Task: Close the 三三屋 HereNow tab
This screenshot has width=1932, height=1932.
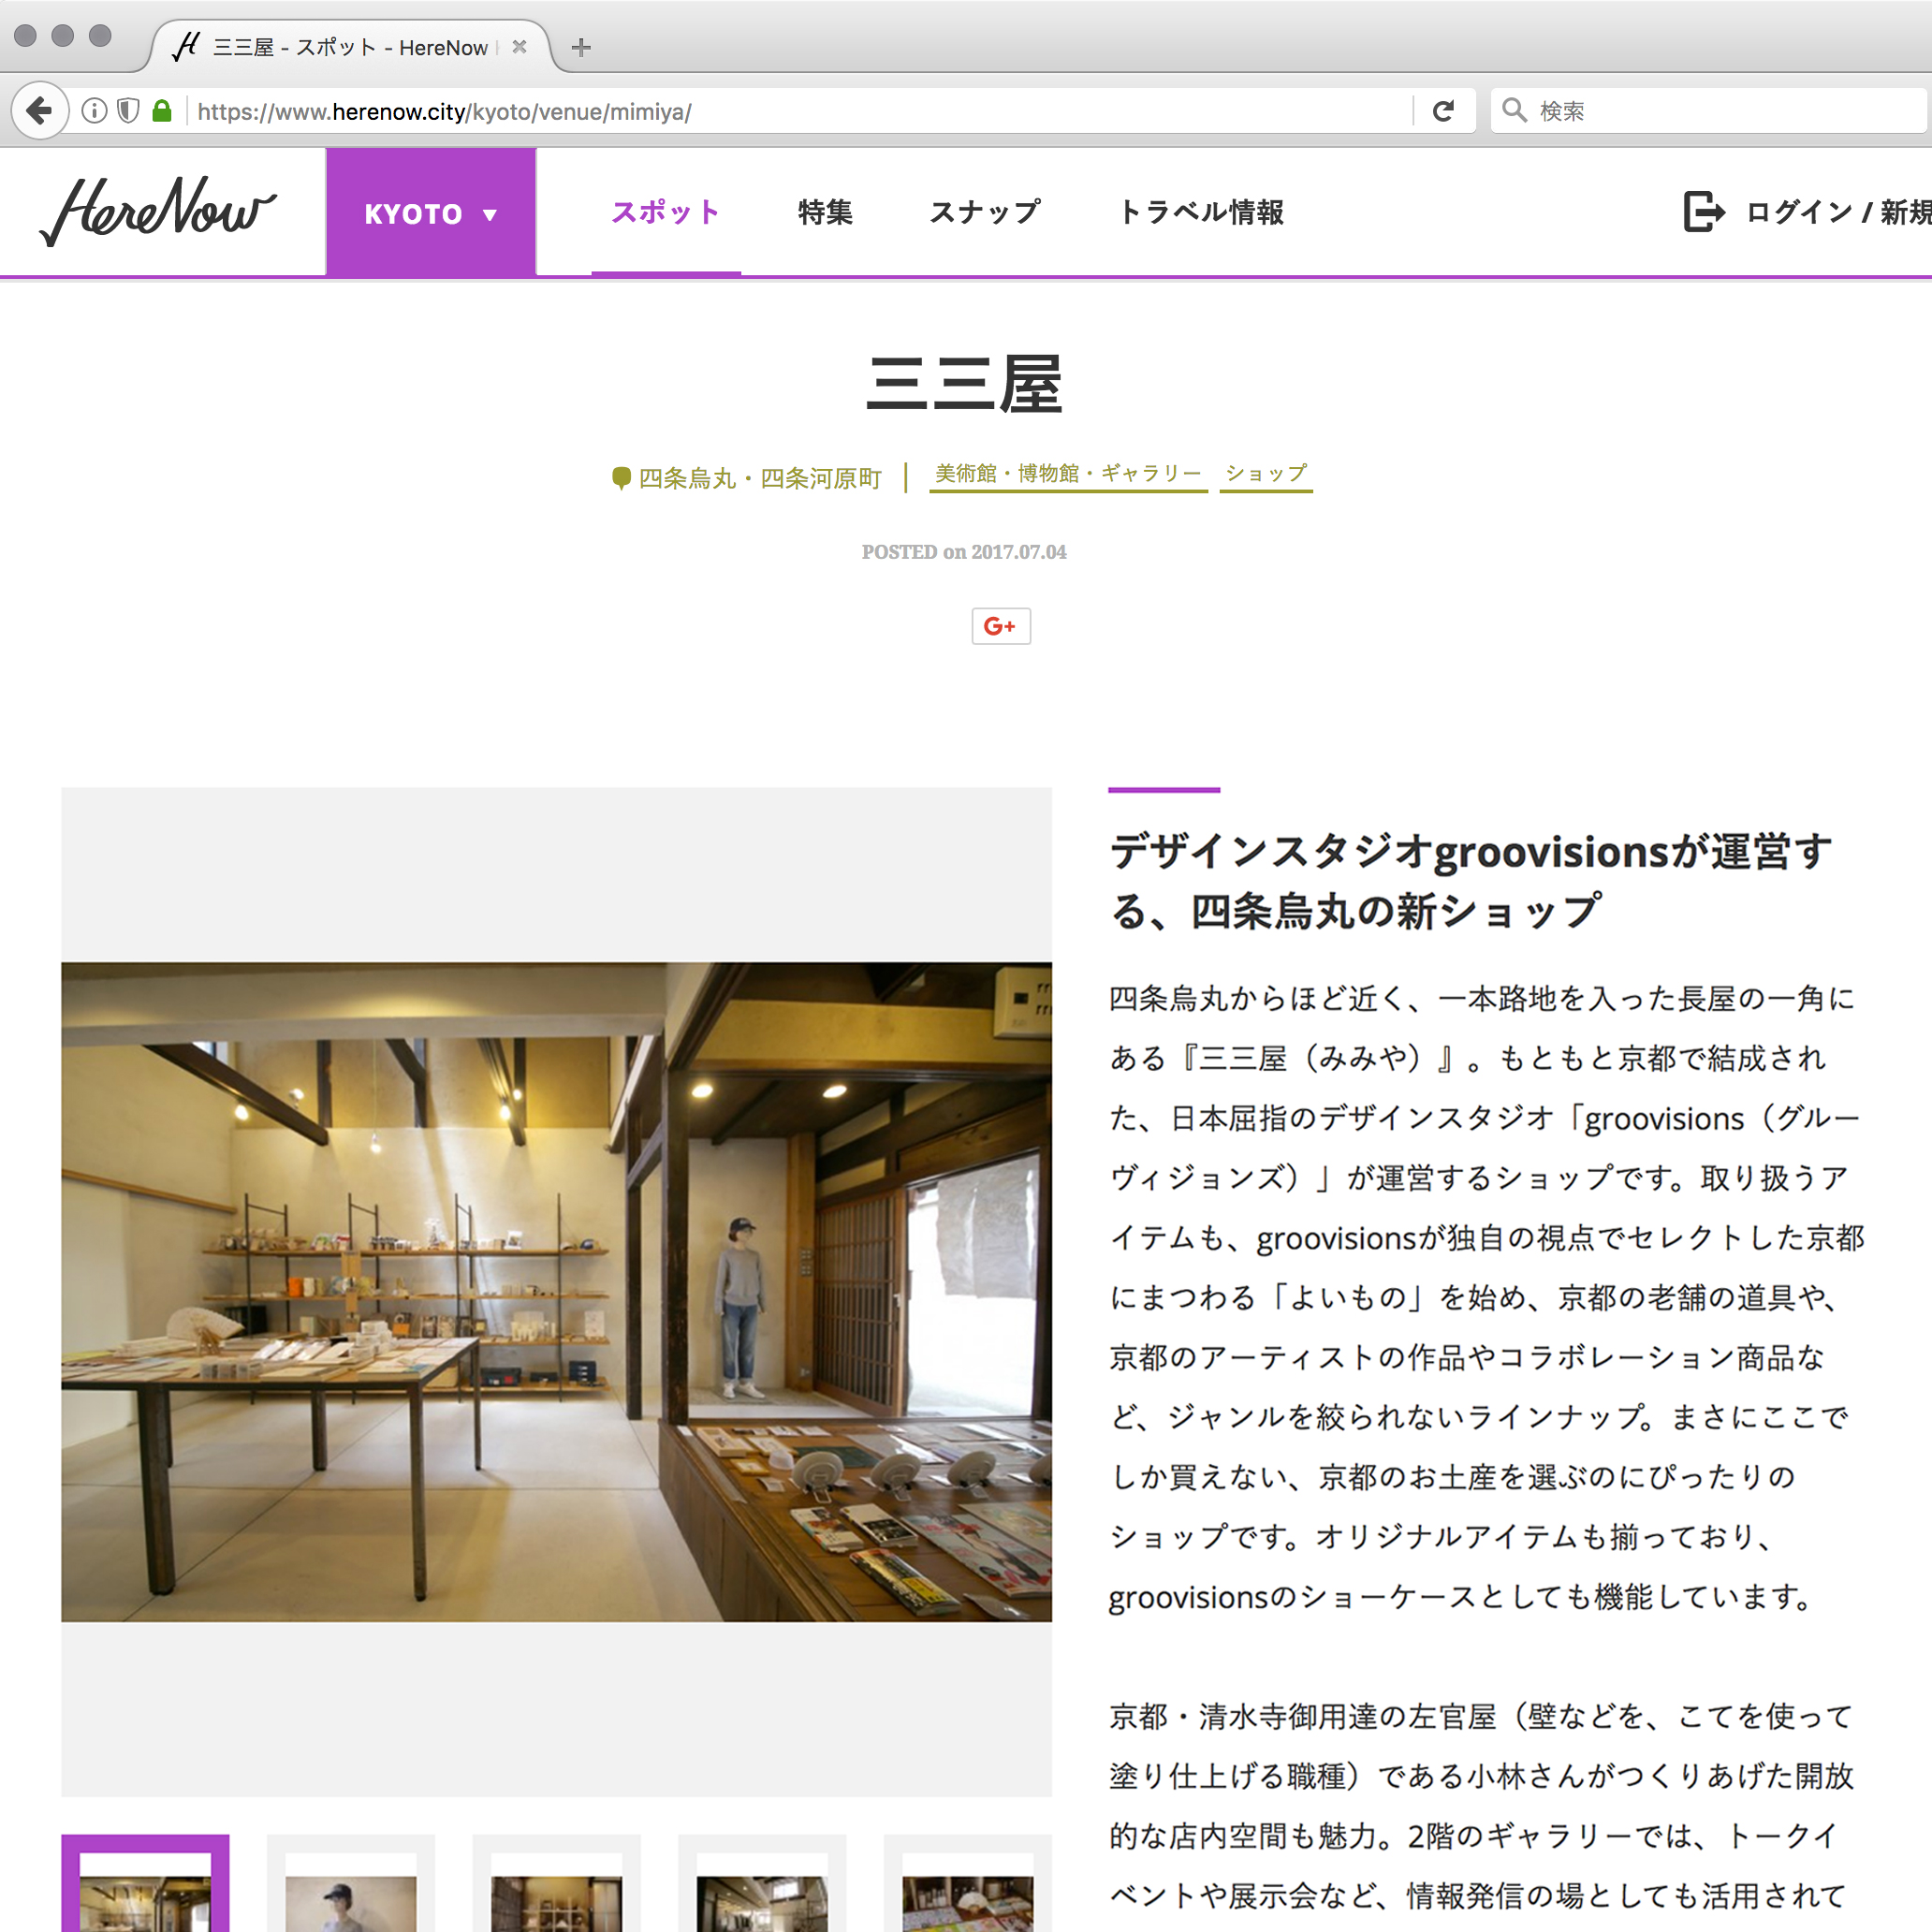Action: pyautogui.click(x=519, y=47)
